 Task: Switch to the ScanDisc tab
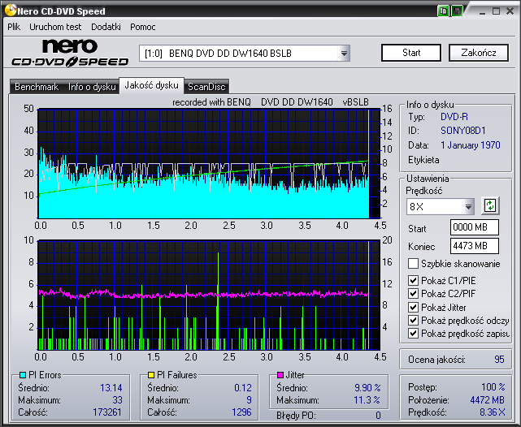[206, 87]
